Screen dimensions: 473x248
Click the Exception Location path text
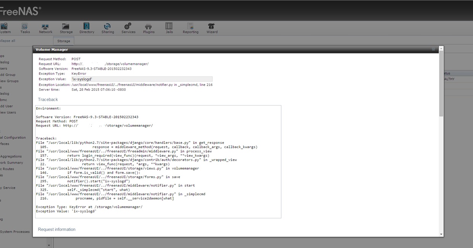[x=142, y=85]
